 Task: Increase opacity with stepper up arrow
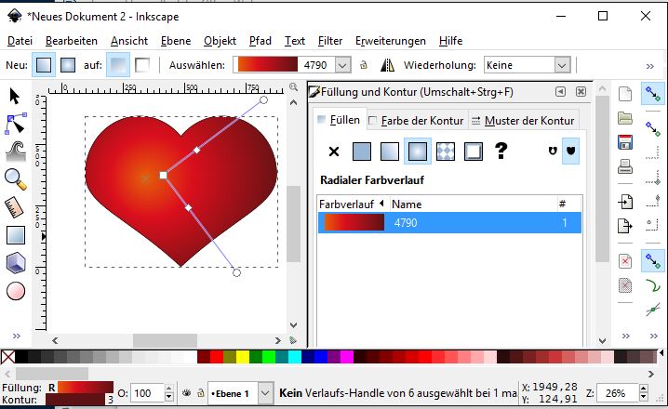169,389
